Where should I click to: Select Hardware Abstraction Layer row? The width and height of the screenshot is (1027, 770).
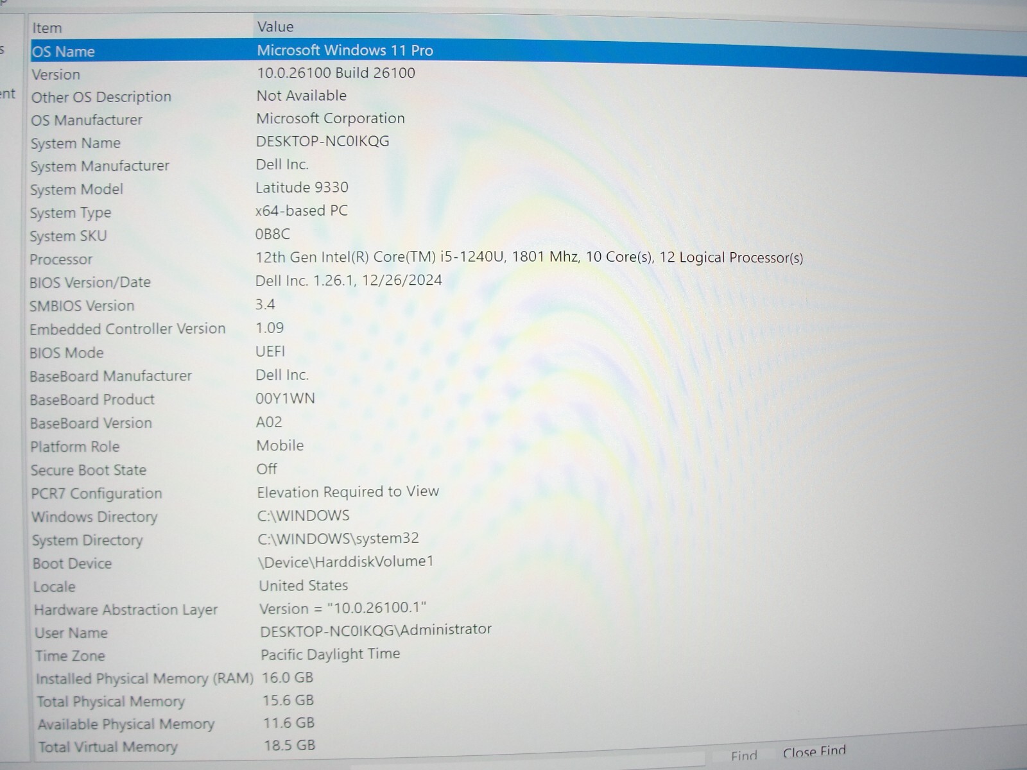(x=126, y=610)
